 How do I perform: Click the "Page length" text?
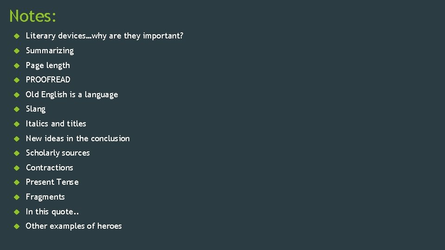coord(48,65)
